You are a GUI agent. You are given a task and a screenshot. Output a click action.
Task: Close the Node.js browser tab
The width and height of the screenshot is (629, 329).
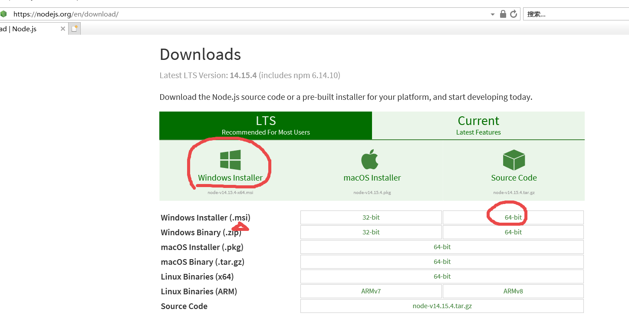tap(63, 29)
